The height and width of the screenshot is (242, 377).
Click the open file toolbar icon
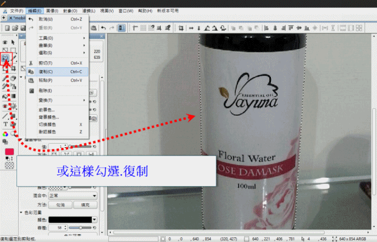[x=15, y=28]
